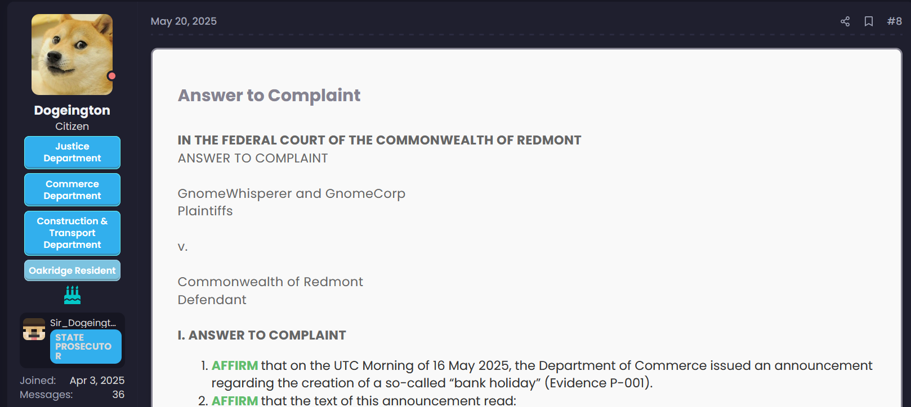Image resolution: width=911 pixels, height=407 pixels.
Task: Select the Justice Department badge
Action: (72, 152)
